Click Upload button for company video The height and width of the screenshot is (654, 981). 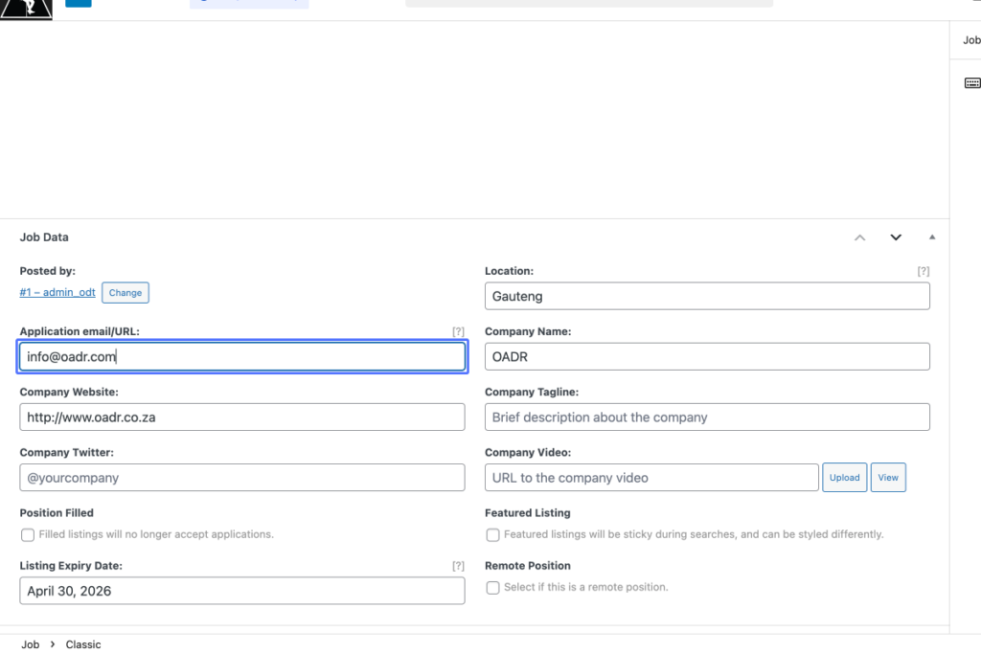(x=845, y=478)
